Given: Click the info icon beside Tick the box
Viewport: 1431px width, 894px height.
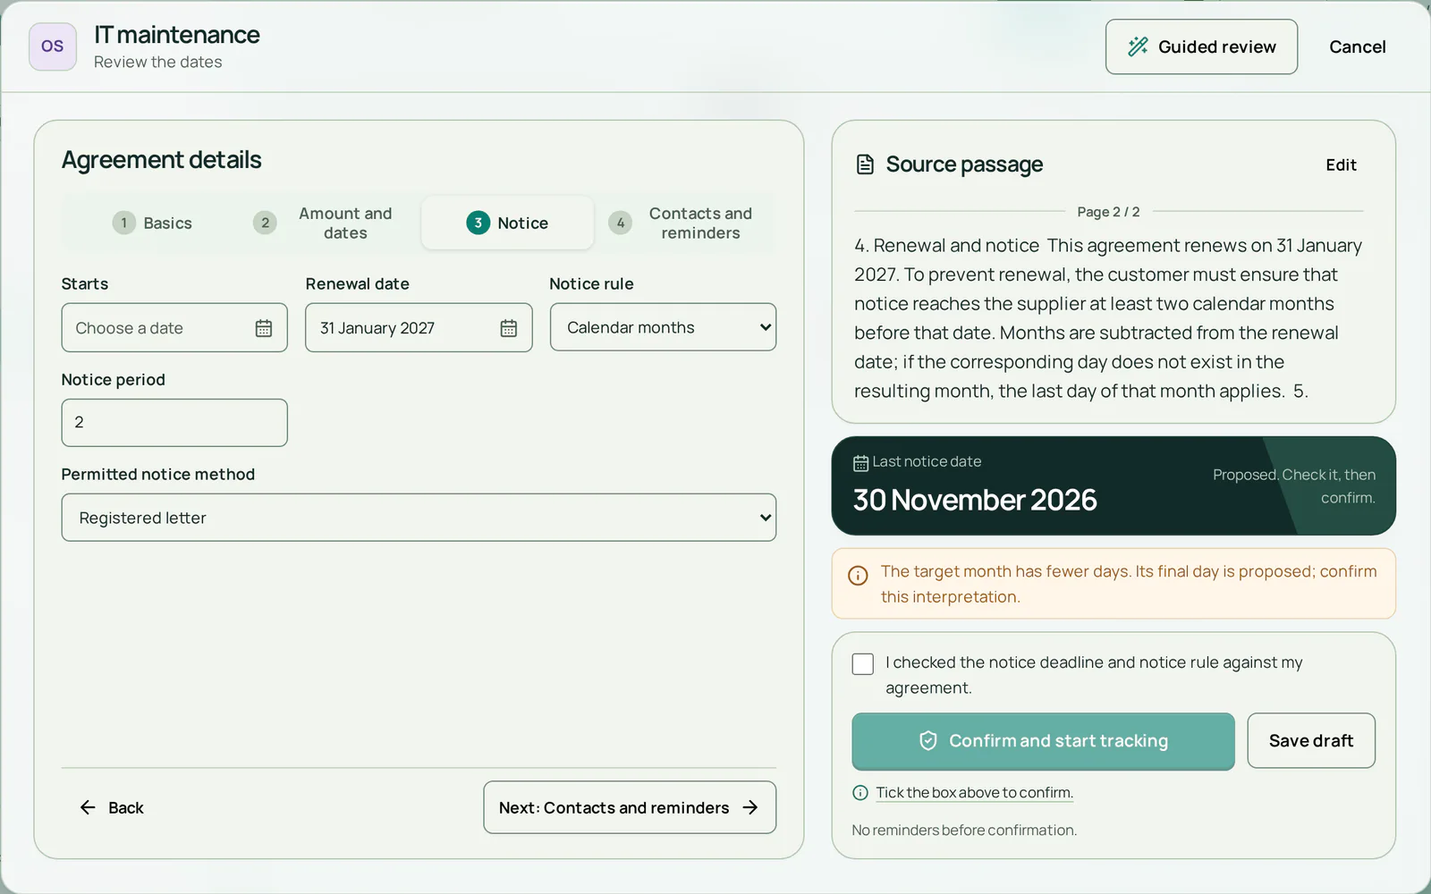Looking at the screenshot, I should pyautogui.click(x=860, y=793).
